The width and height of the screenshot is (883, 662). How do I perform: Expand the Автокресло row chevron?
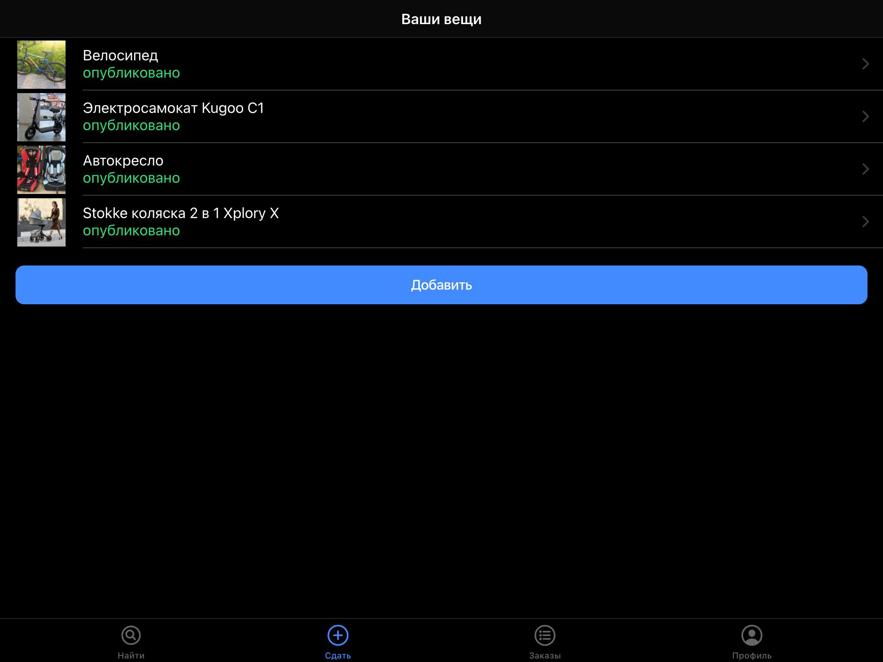pos(865,169)
